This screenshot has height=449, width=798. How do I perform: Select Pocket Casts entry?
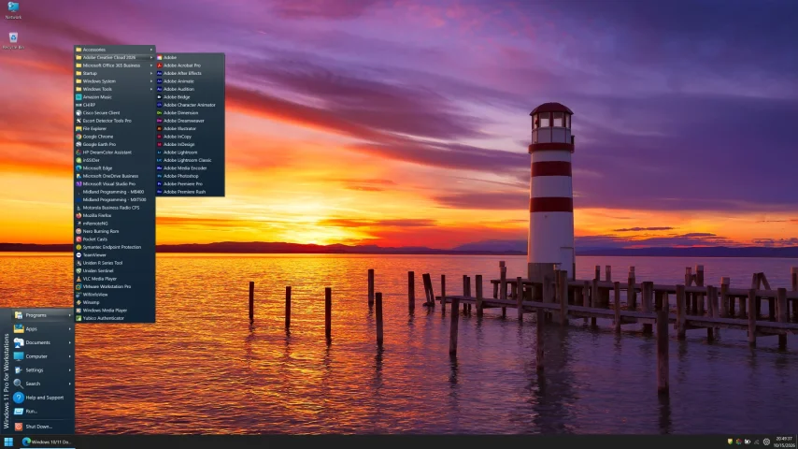coord(115,239)
